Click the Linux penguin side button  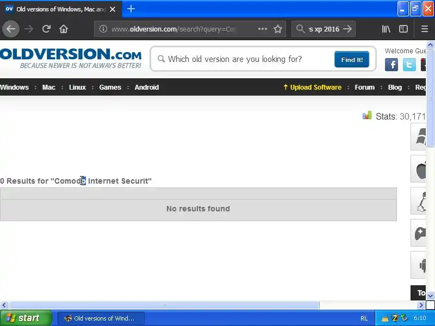click(418, 200)
